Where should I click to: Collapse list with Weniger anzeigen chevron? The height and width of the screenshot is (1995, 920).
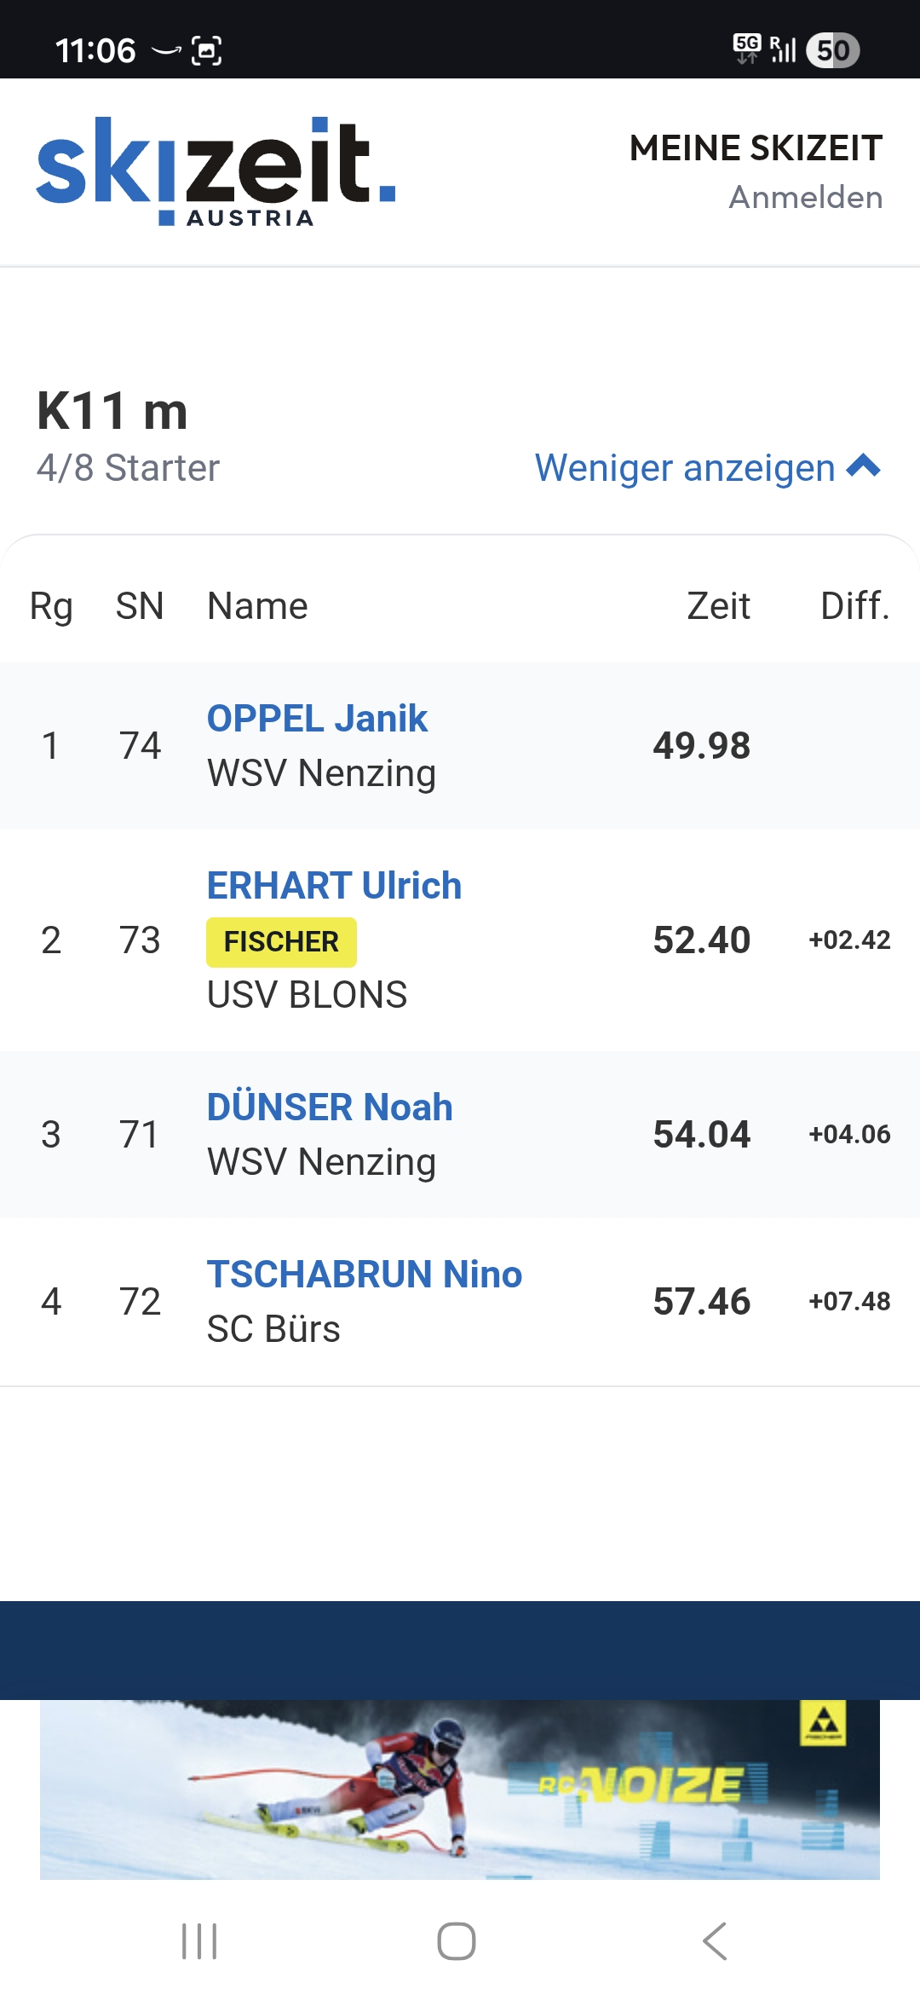coord(864,466)
